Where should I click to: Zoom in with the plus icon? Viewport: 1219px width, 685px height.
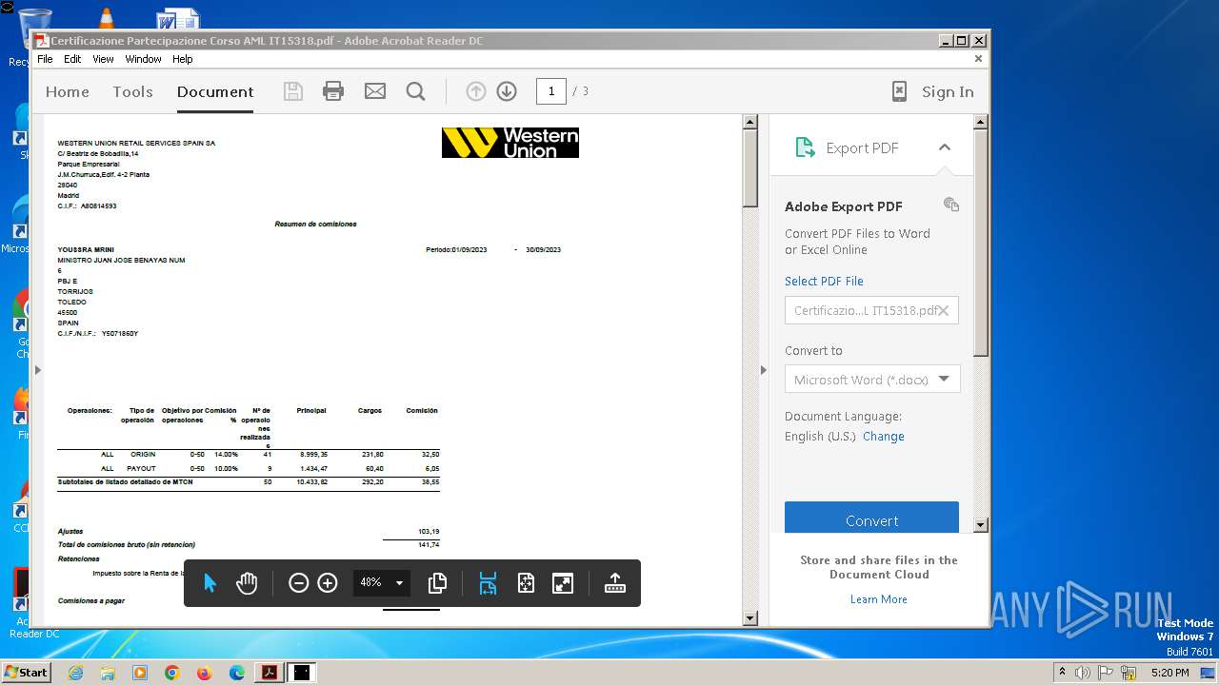[x=328, y=583]
